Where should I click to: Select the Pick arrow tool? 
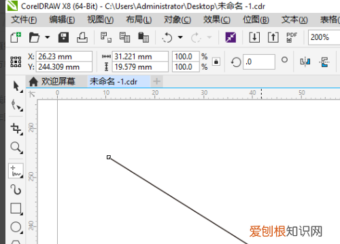point(16,86)
